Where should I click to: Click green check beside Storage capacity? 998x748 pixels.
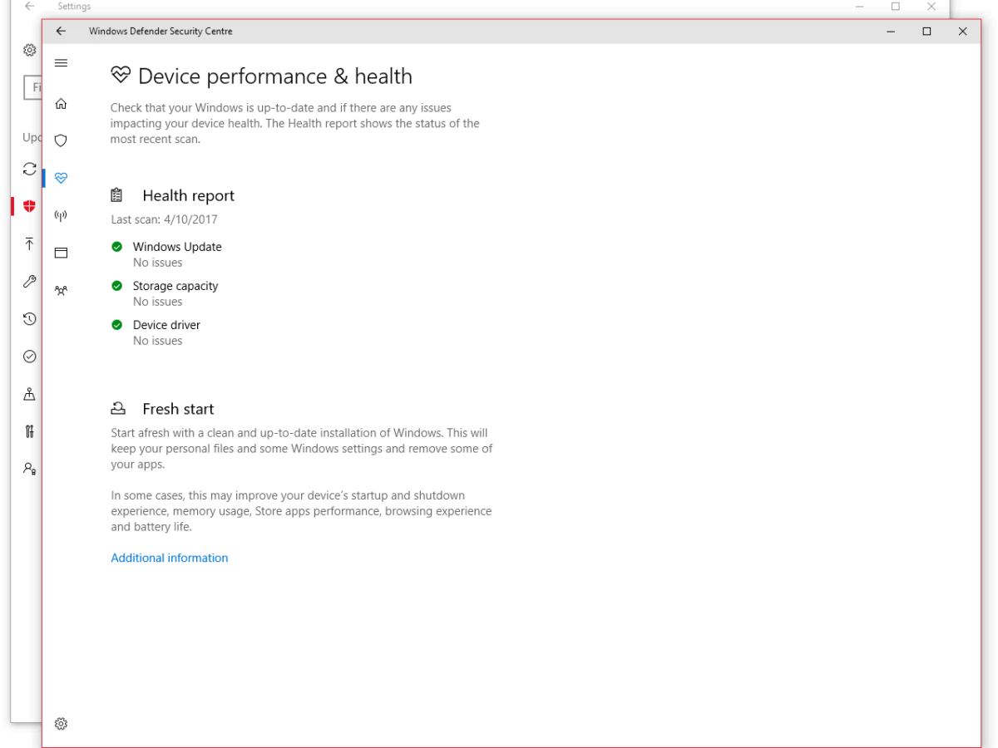pos(116,286)
